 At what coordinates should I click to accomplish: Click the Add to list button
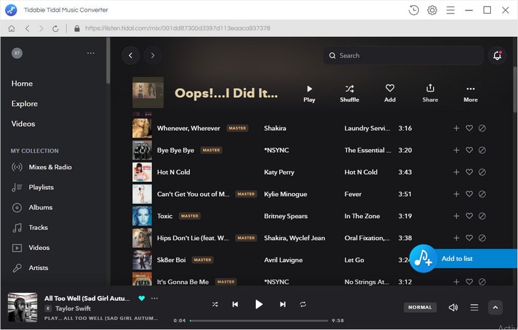[464, 258]
